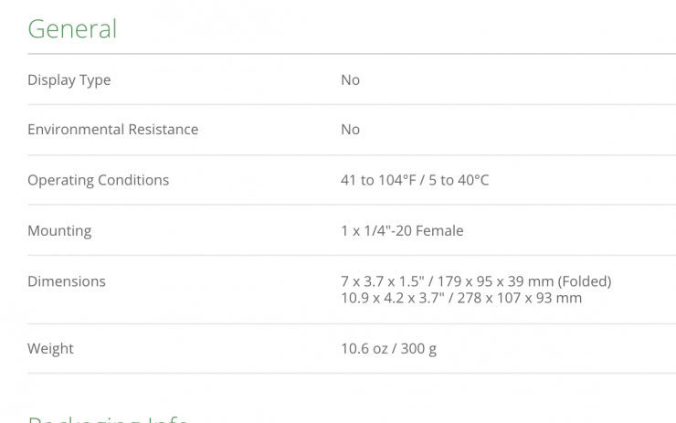The width and height of the screenshot is (676, 423).
Task: Click the Fahrenheit range 41 to 104°F
Action: tap(378, 180)
